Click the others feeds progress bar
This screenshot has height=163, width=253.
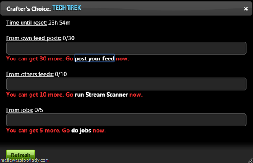click(x=126, y=84)
